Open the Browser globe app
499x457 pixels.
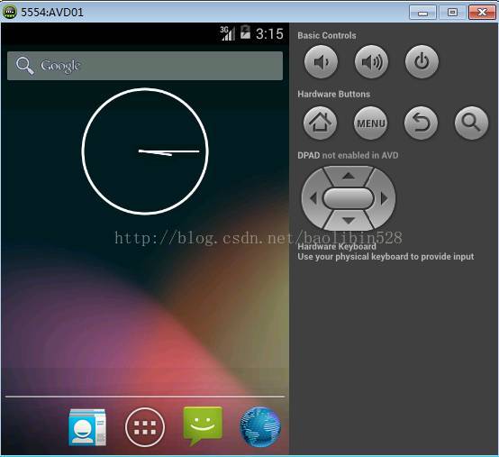(x=260, y=426)
